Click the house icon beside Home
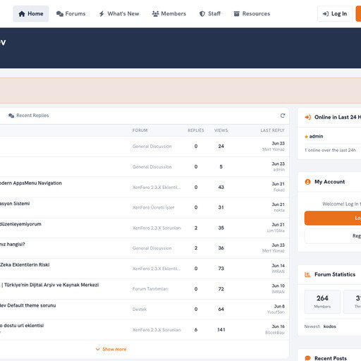 [22, 14]
